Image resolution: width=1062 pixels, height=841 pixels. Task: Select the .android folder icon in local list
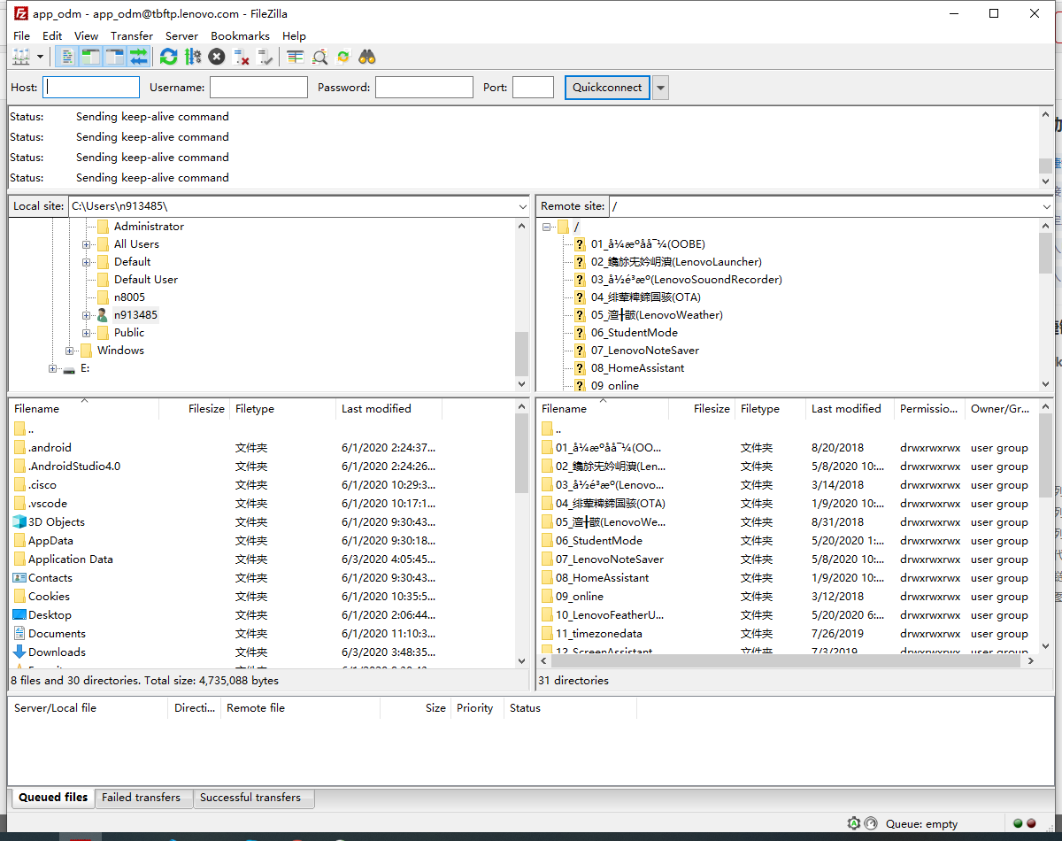pyautogui.click(x=19, y=448)
